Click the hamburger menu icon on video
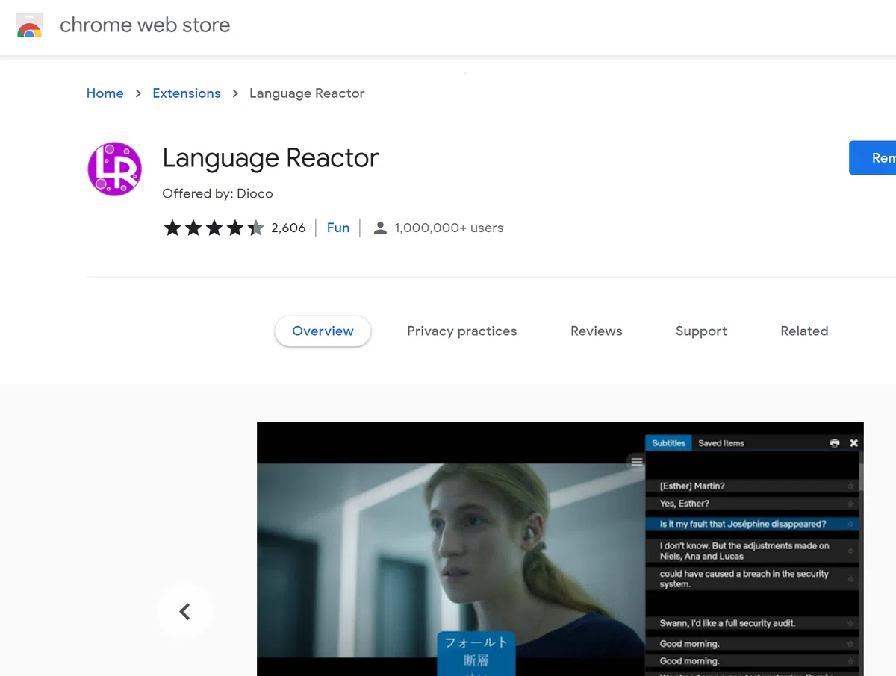The image size is (896, 676). pos(637,463)
